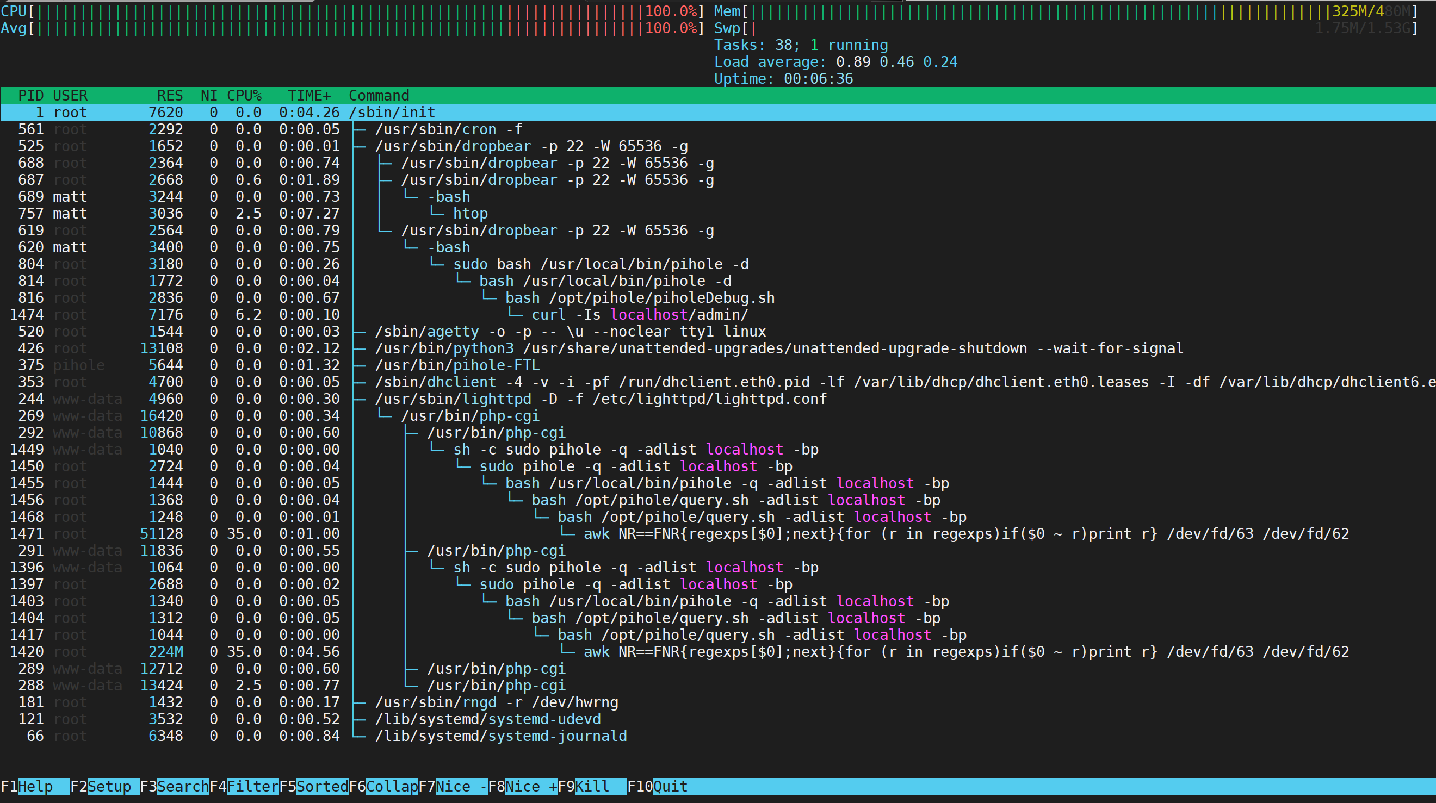Open Help via the F1 function key
Image resolution: width=1436 pixels, height=803 pixels.
tap(35, 786)
